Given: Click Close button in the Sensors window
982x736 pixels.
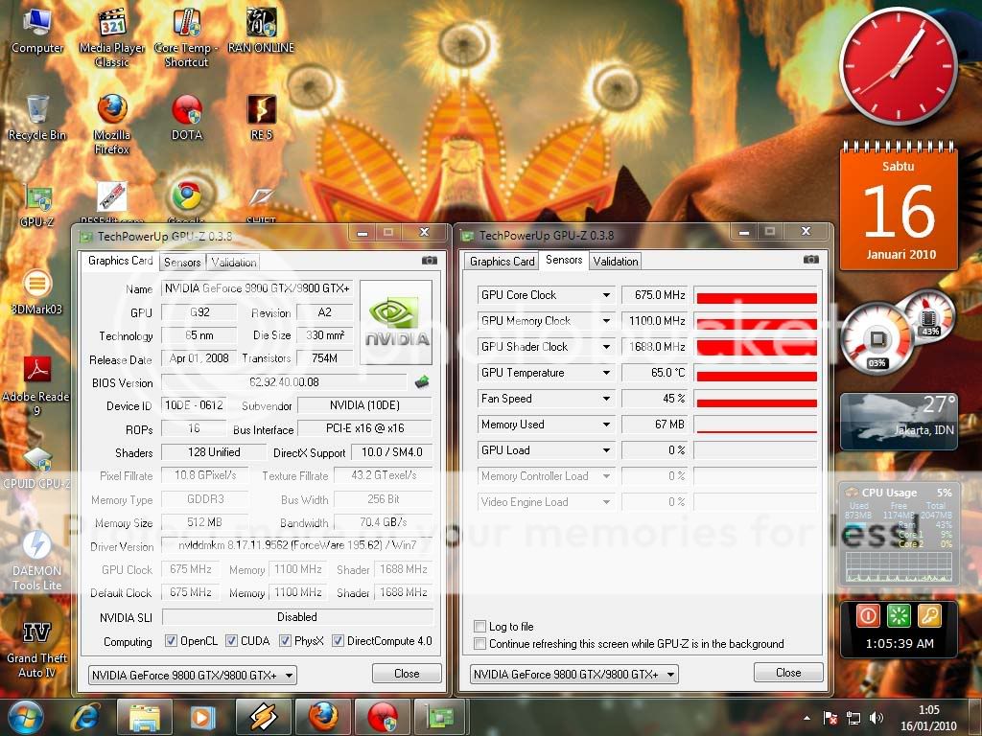Looking at the screenshot, I should 788,672.
